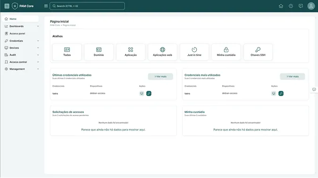Click green view-credential icon in Últimas credenciais row
The height and width of the screenshot is (178, 318).
(x=149, y=93)
